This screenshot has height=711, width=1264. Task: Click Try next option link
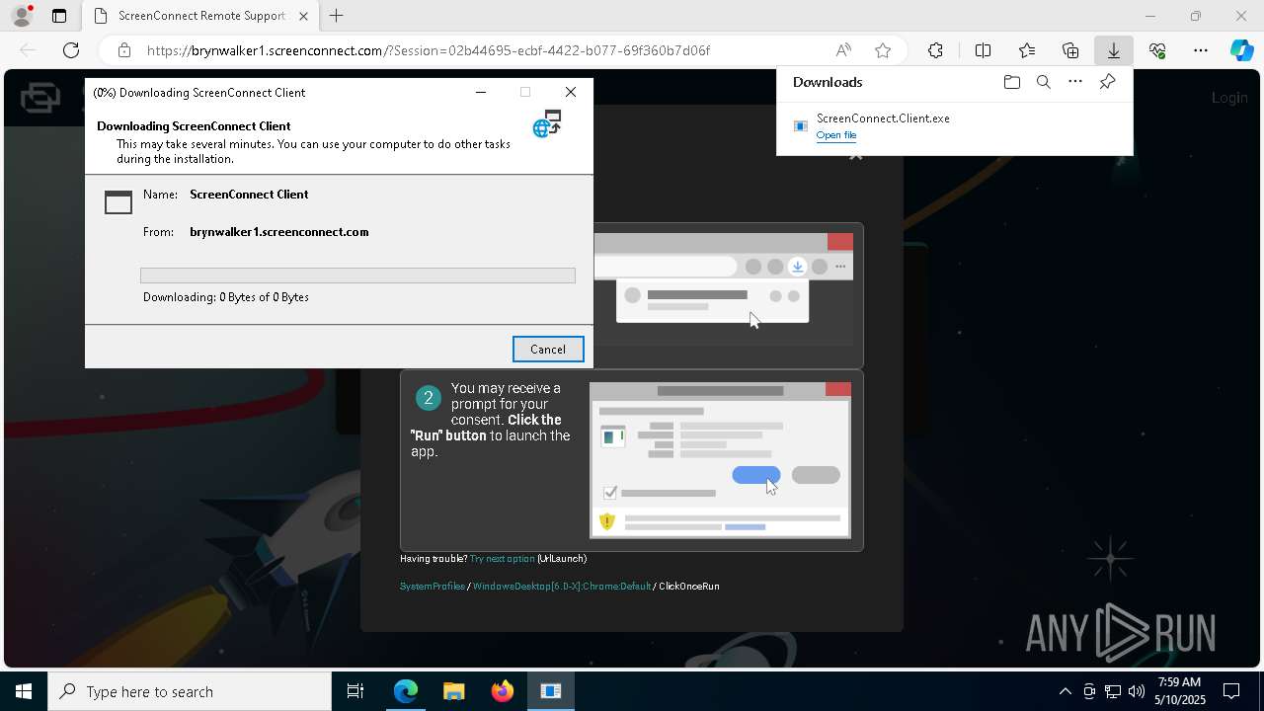click(x=502, y=559)
